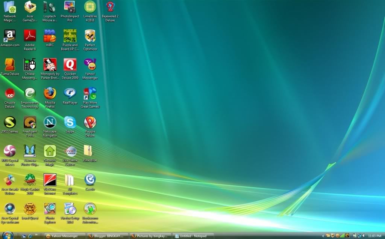Select the RealPlayer desktop icon

point(70,96)
